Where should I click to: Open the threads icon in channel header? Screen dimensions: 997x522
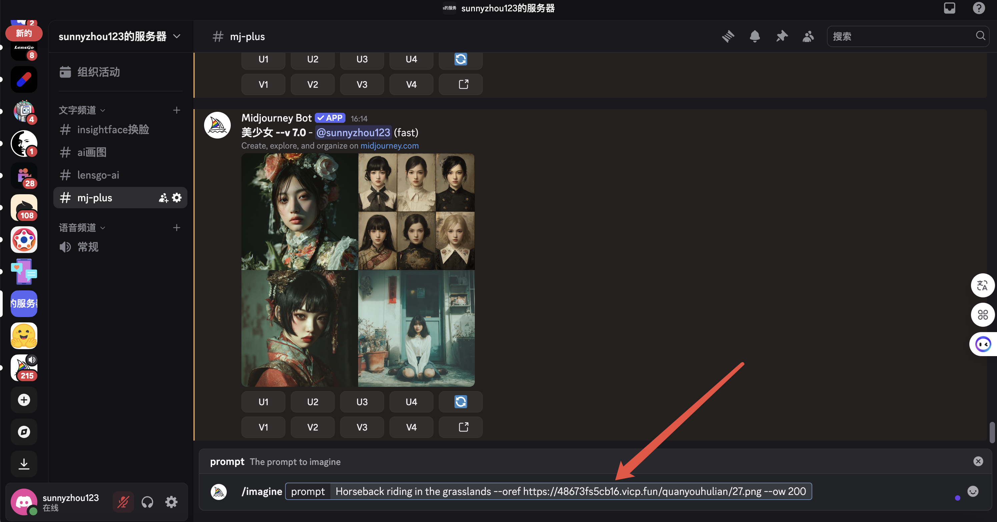click(728, 36)
